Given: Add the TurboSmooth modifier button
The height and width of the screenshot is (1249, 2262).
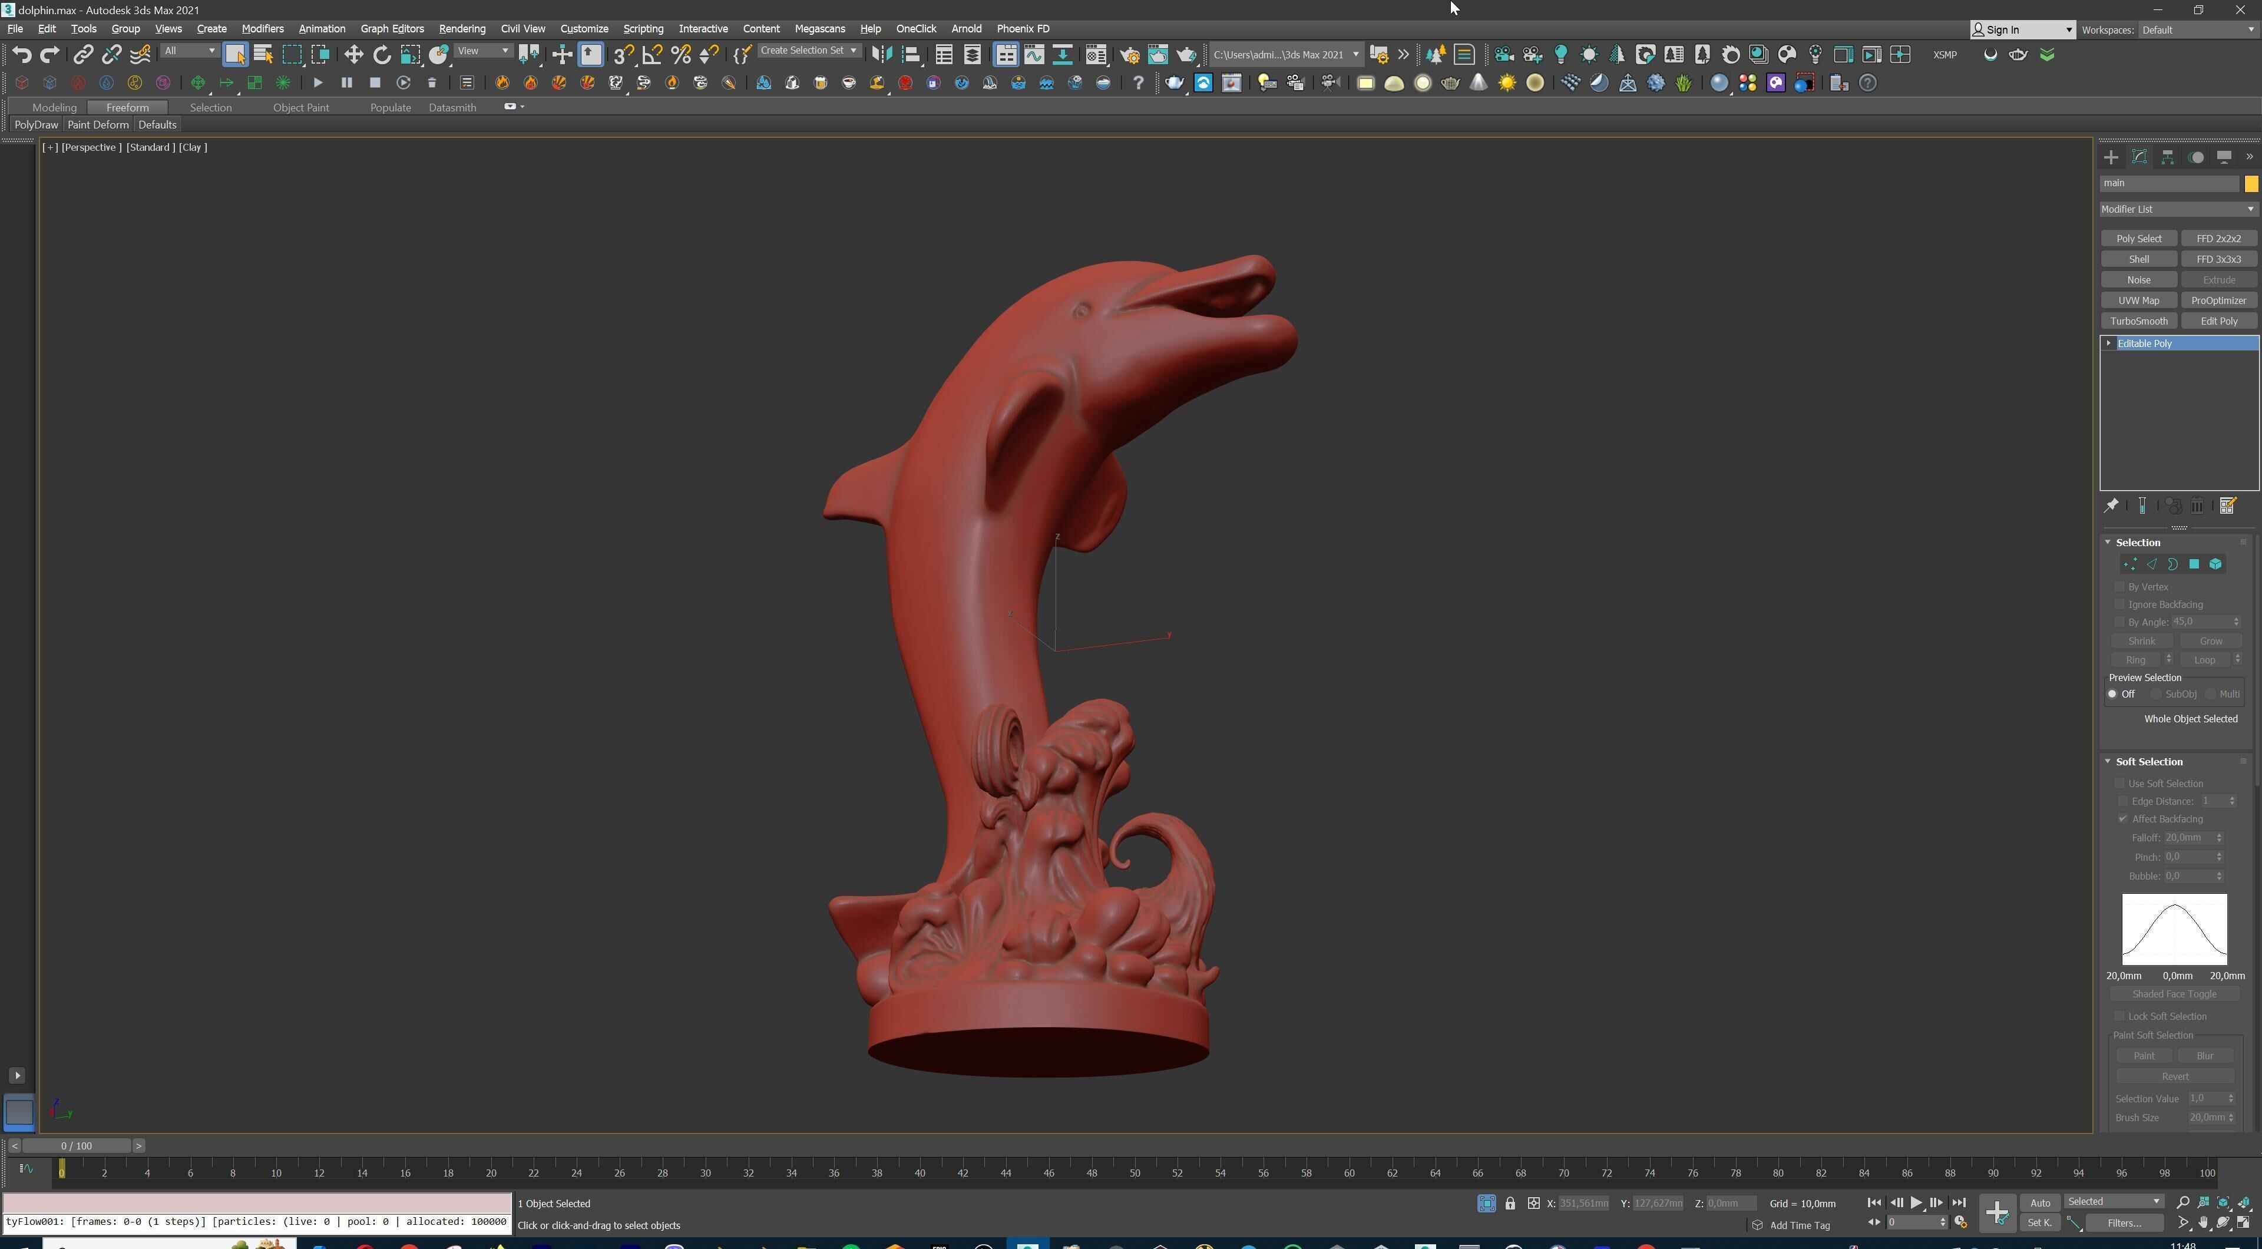Looking at the screenshot, I should pos(2139,320).
